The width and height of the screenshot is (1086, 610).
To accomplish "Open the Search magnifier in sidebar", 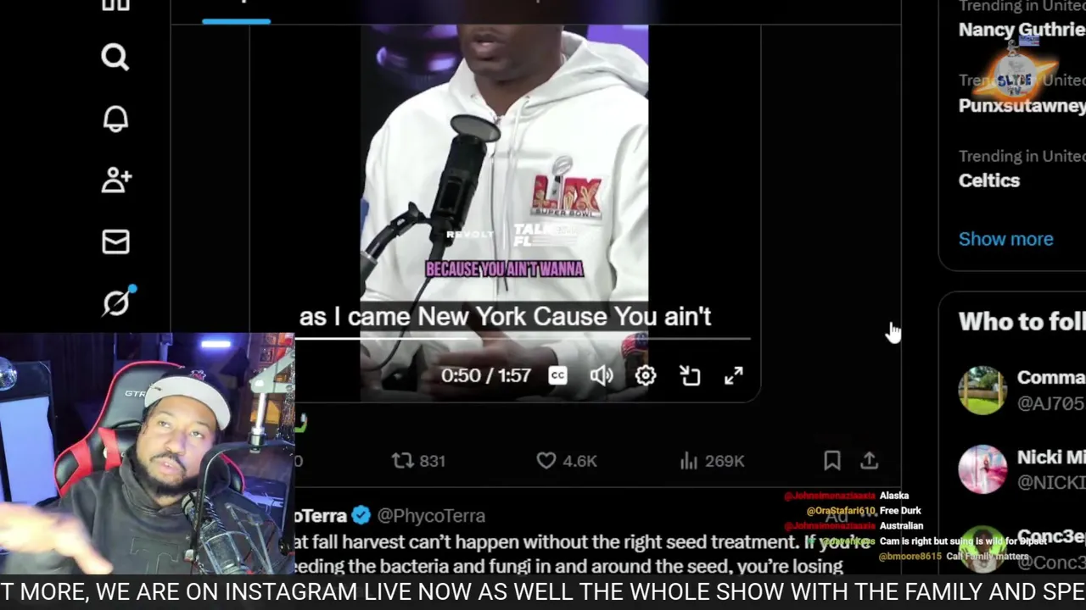I will pos(115,57).
